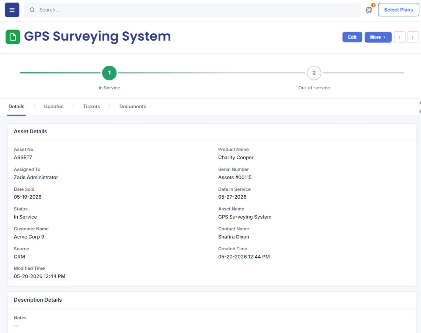This screenshot has height=333, width=421.
Task: Click the Edit button
Action: coord(352,37)
